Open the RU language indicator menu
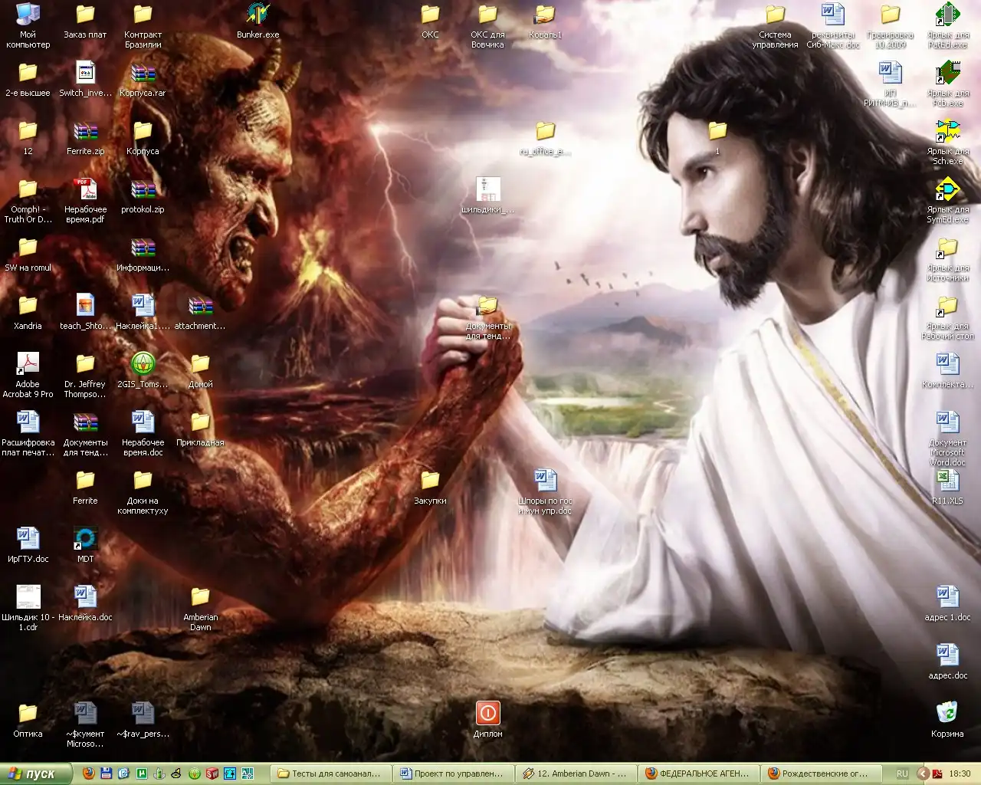 (902, 774)
